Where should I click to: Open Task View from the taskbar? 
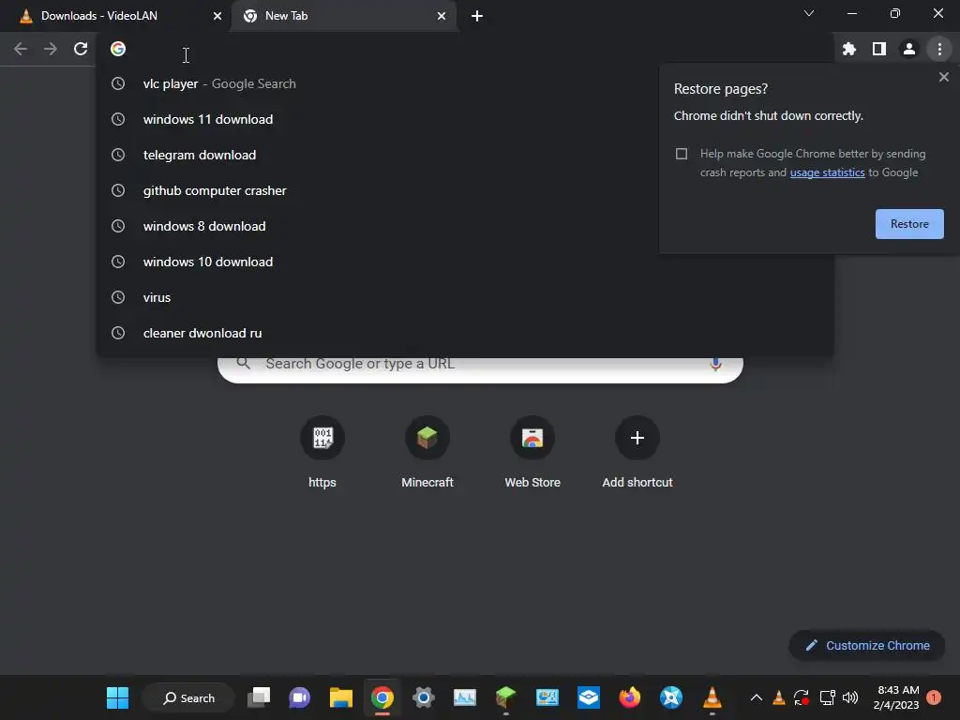pyautogui.click(x=259, y=697)
